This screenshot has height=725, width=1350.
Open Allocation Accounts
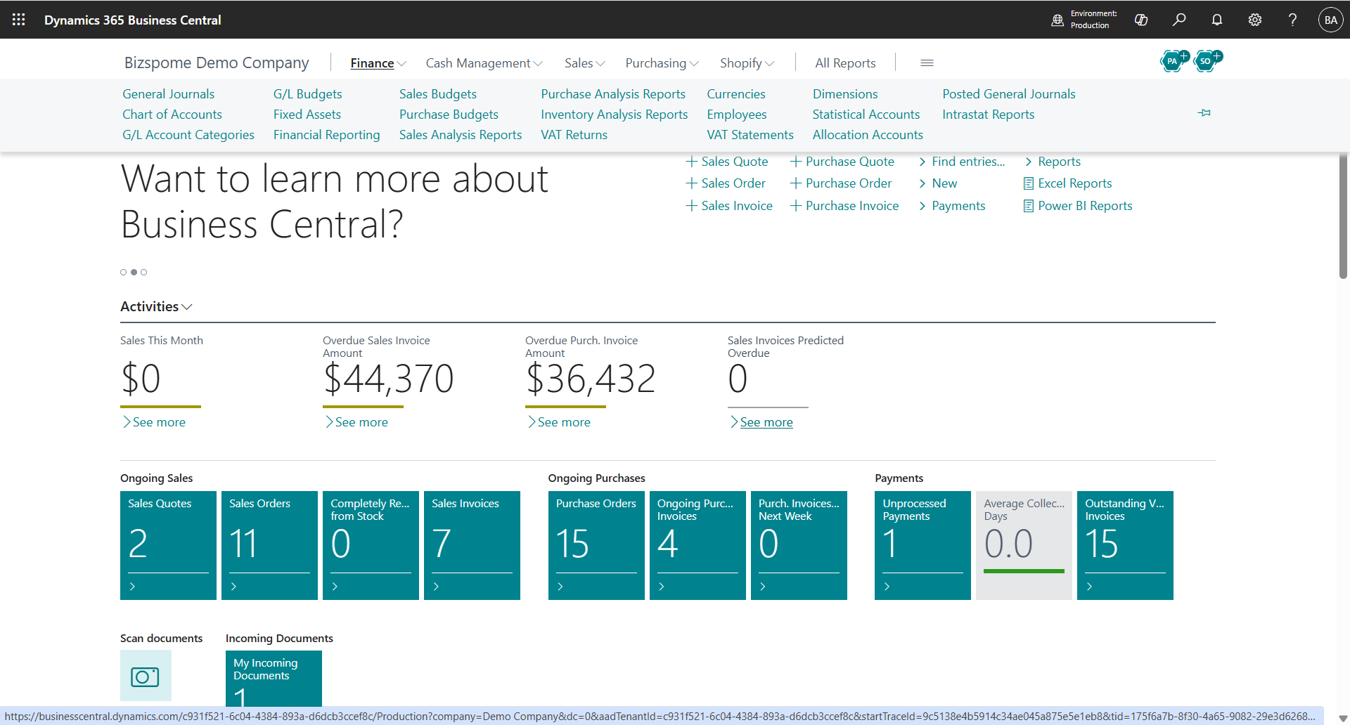pyautogui.click(x=868, y=135)
